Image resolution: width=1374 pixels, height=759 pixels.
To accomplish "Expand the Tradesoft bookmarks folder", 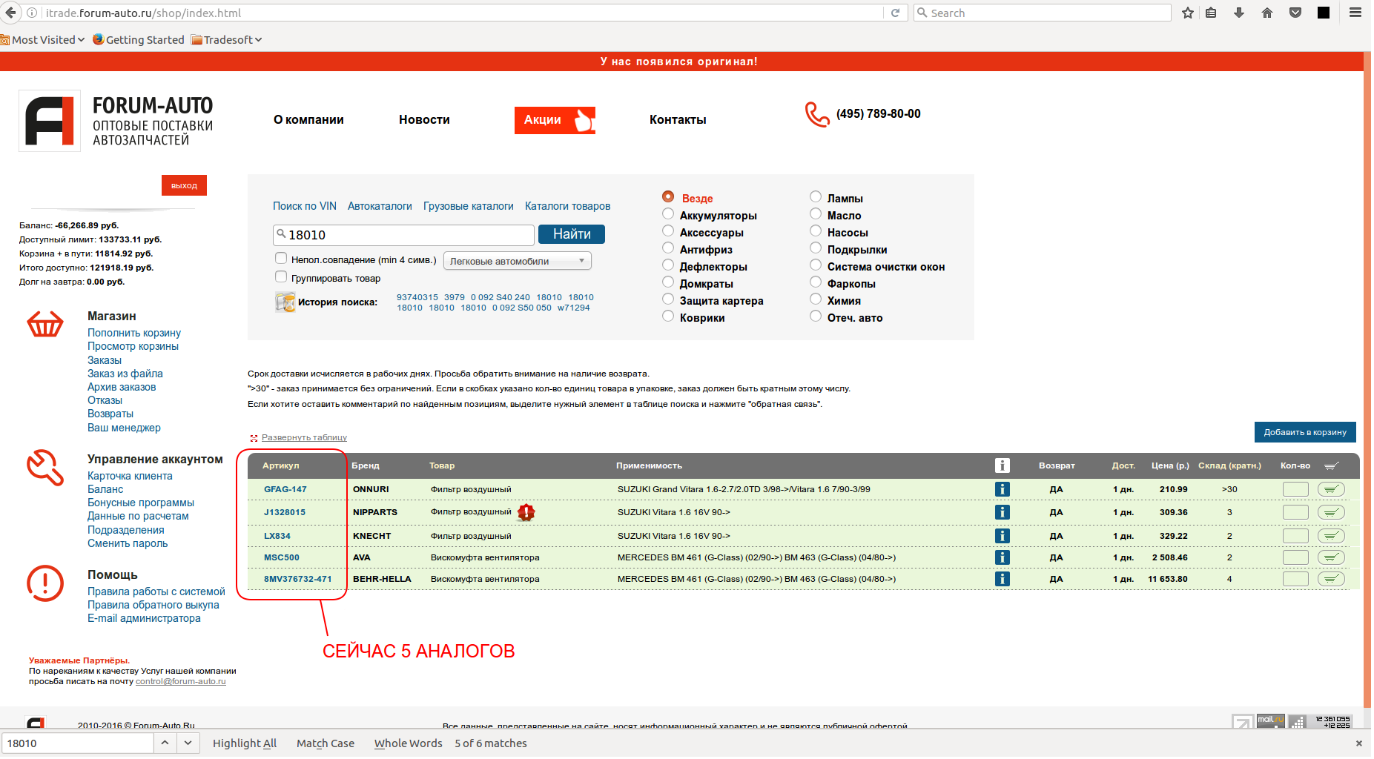I will coord(227,40).
